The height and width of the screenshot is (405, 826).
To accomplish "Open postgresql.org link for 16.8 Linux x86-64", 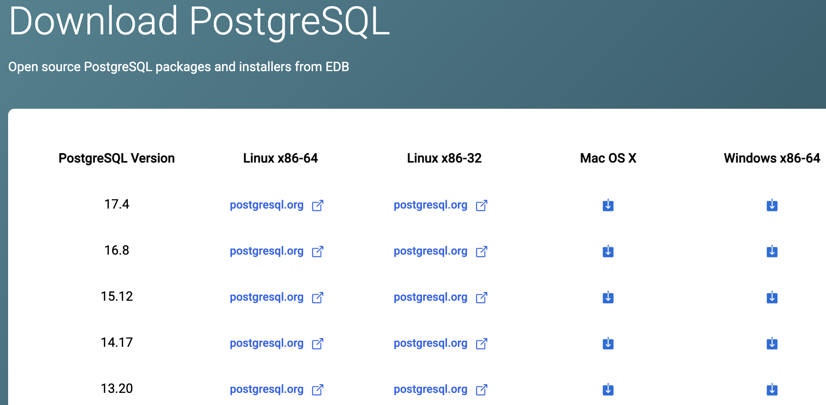I will [266, 251].
